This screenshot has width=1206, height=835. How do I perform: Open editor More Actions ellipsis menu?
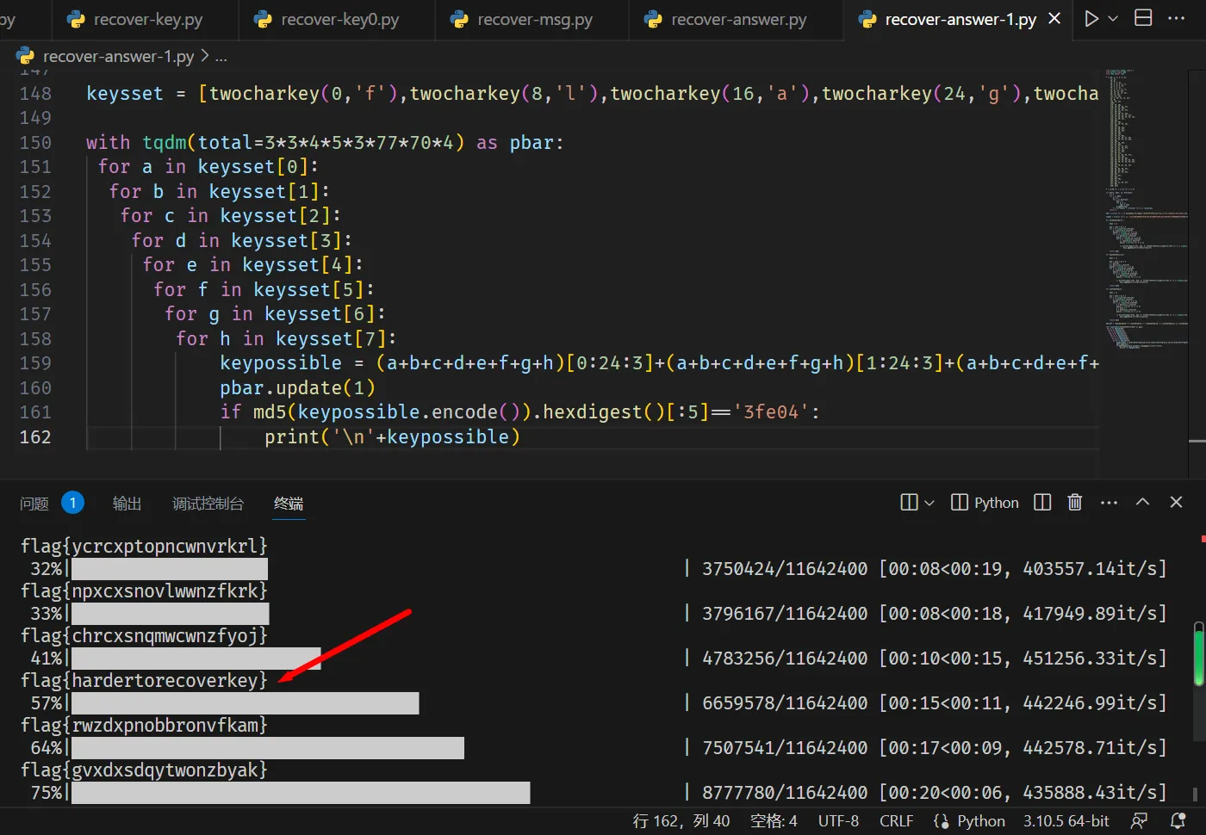1177,19
